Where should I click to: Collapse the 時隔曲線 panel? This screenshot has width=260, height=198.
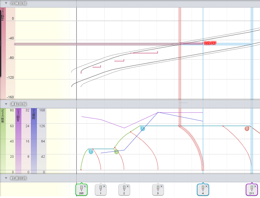click(x=6, y=3)
